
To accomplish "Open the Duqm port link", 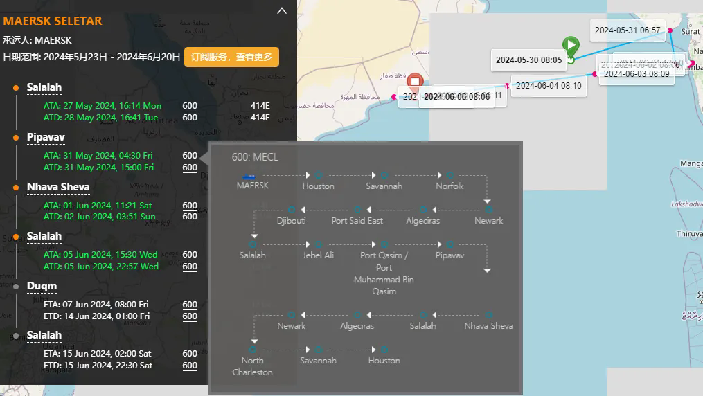I will tap(42, 286).
